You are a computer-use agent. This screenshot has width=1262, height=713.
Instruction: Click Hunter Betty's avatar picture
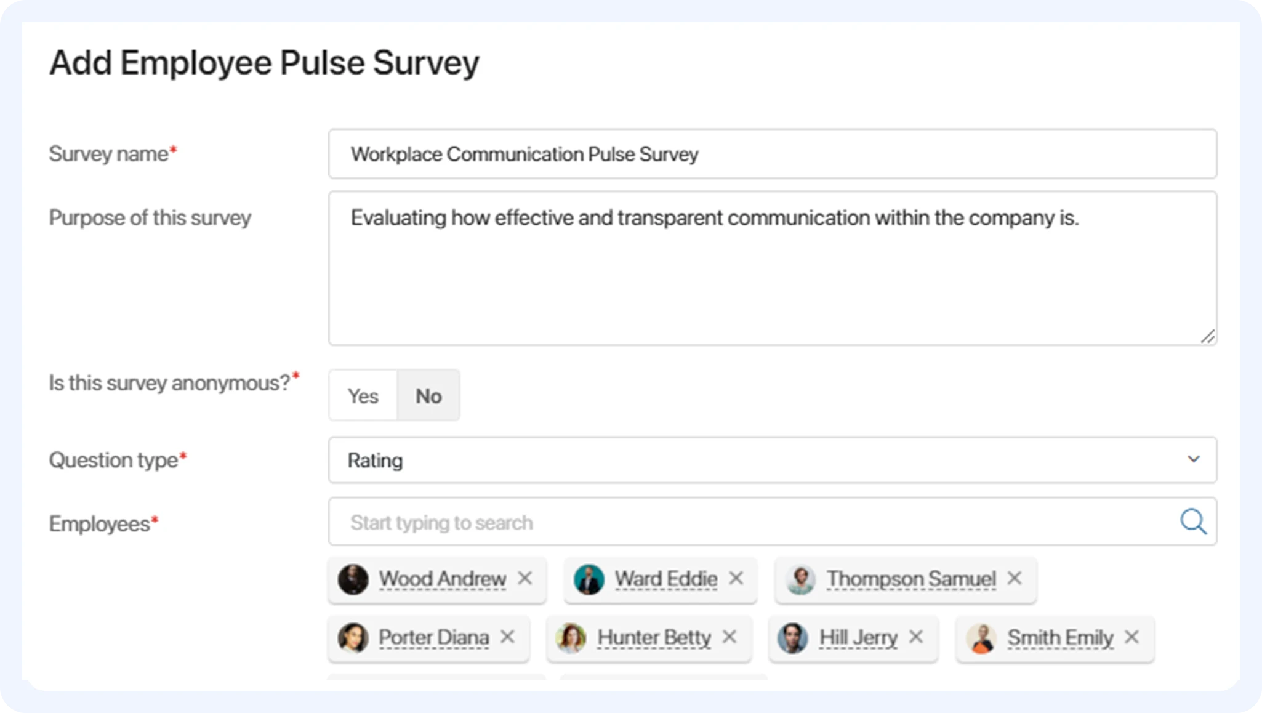(x=571, y=638)
